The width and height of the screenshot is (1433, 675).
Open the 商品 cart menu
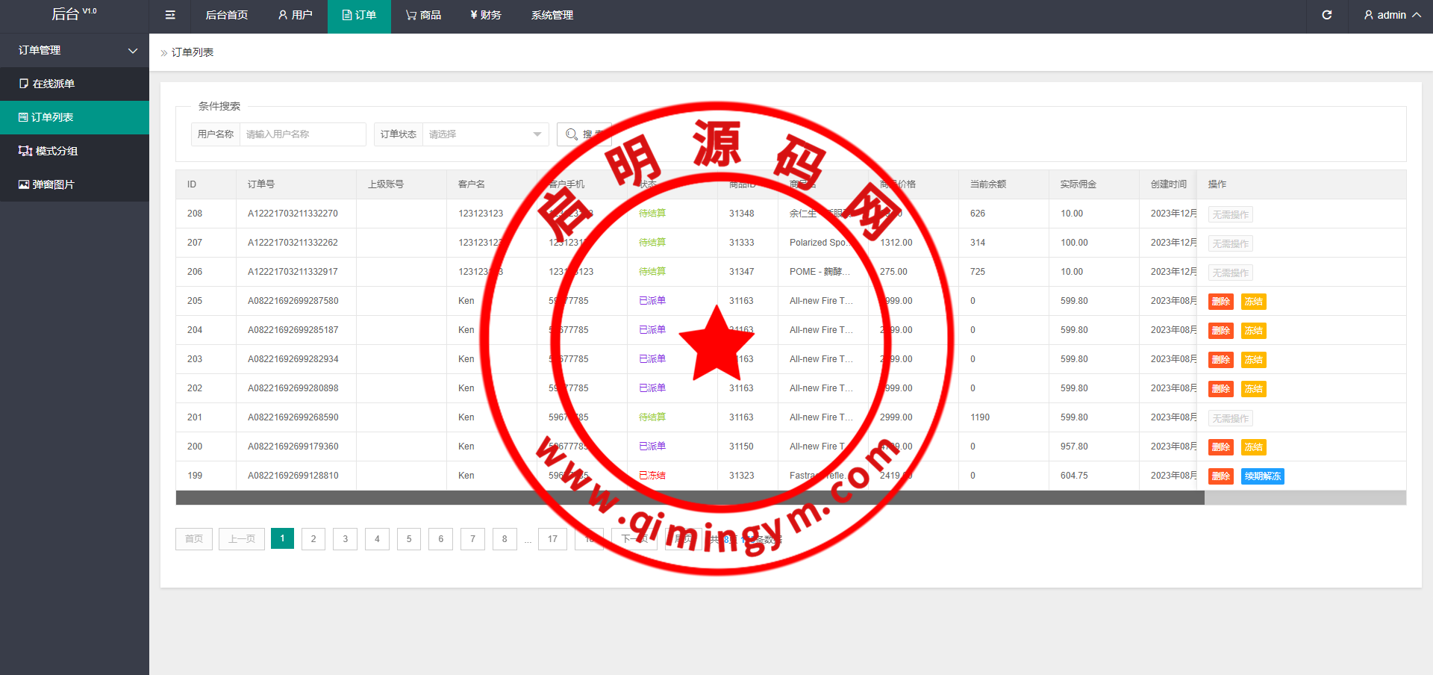[x=423, y=15]
